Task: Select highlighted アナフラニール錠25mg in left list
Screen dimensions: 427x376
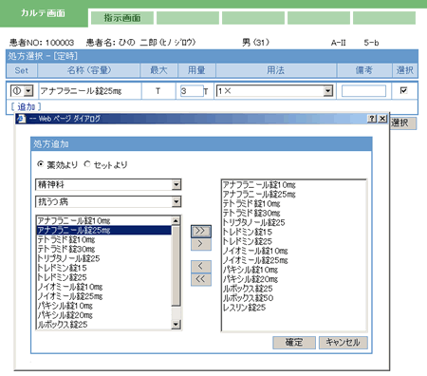Action: click(x=104, y=230)
